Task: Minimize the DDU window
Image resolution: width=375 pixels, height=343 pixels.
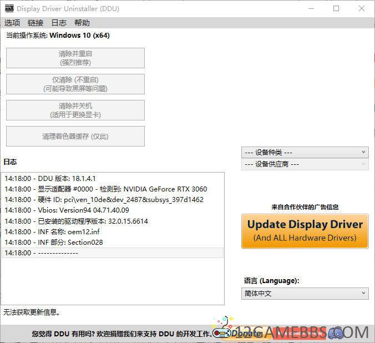Action: pos(311,8)
